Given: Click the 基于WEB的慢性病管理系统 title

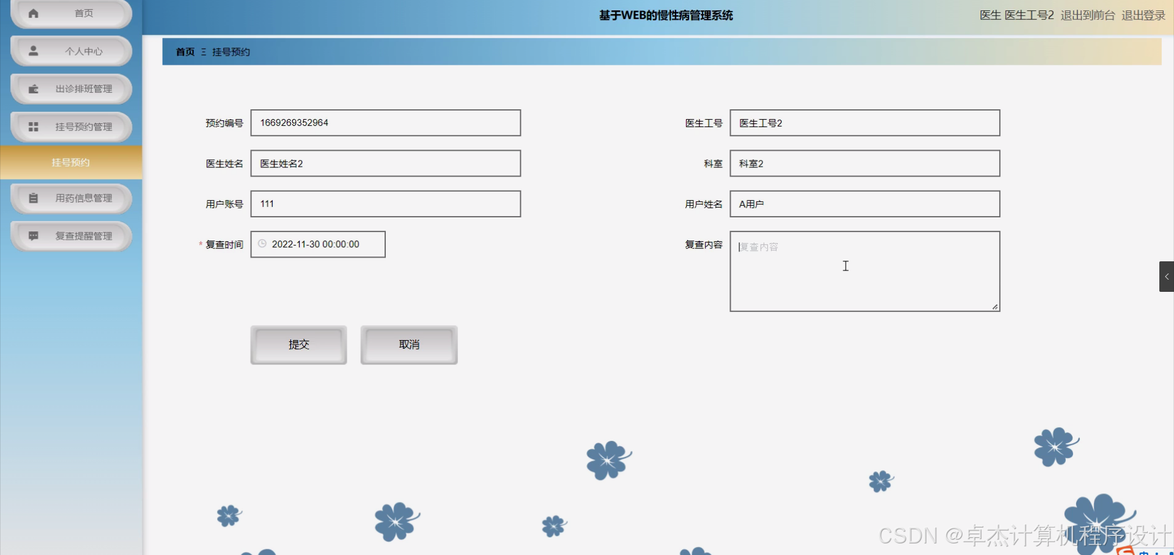Looking at the screenshot, I should (666, 15).
